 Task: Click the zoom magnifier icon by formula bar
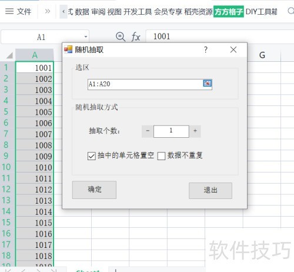click(121, 37)
